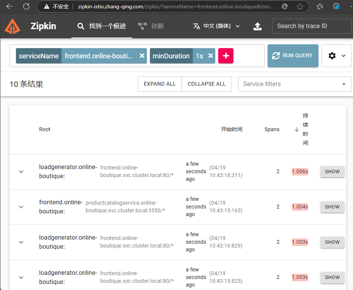Viewport: 353px width, 290px height.
Task: Click SHOW for the 1.004s trace
Action: coord(332,207)
